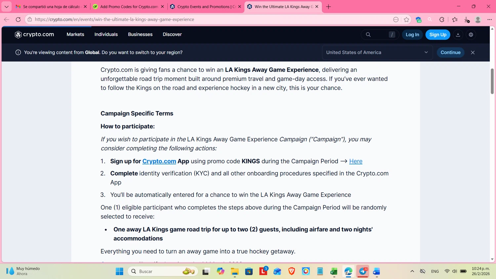Close the Add Promo Codes tab
Screen dimensions: 496x279
pos(162,7)
